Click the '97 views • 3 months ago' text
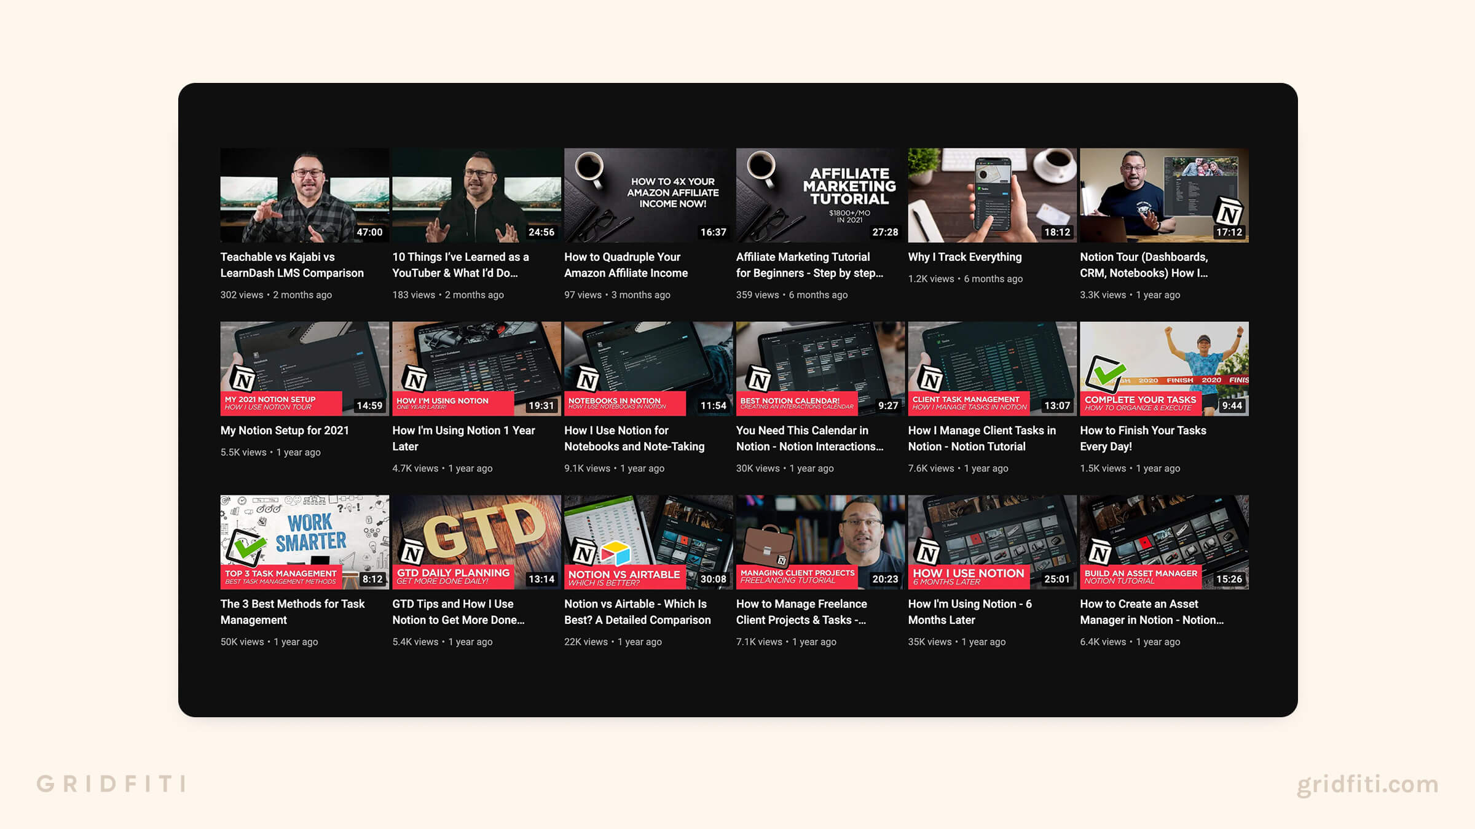Viewport: 1475px width, 829px height. [617, 295]
